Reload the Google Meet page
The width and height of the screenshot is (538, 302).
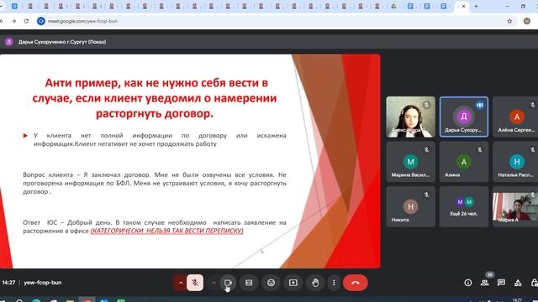26,21
